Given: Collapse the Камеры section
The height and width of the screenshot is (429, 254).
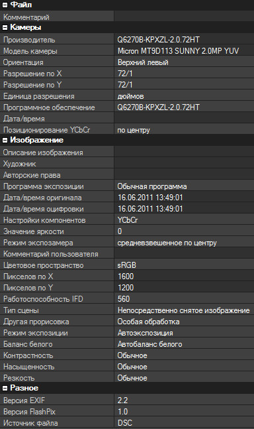Looking at the screenshot, I should point(5,27).
